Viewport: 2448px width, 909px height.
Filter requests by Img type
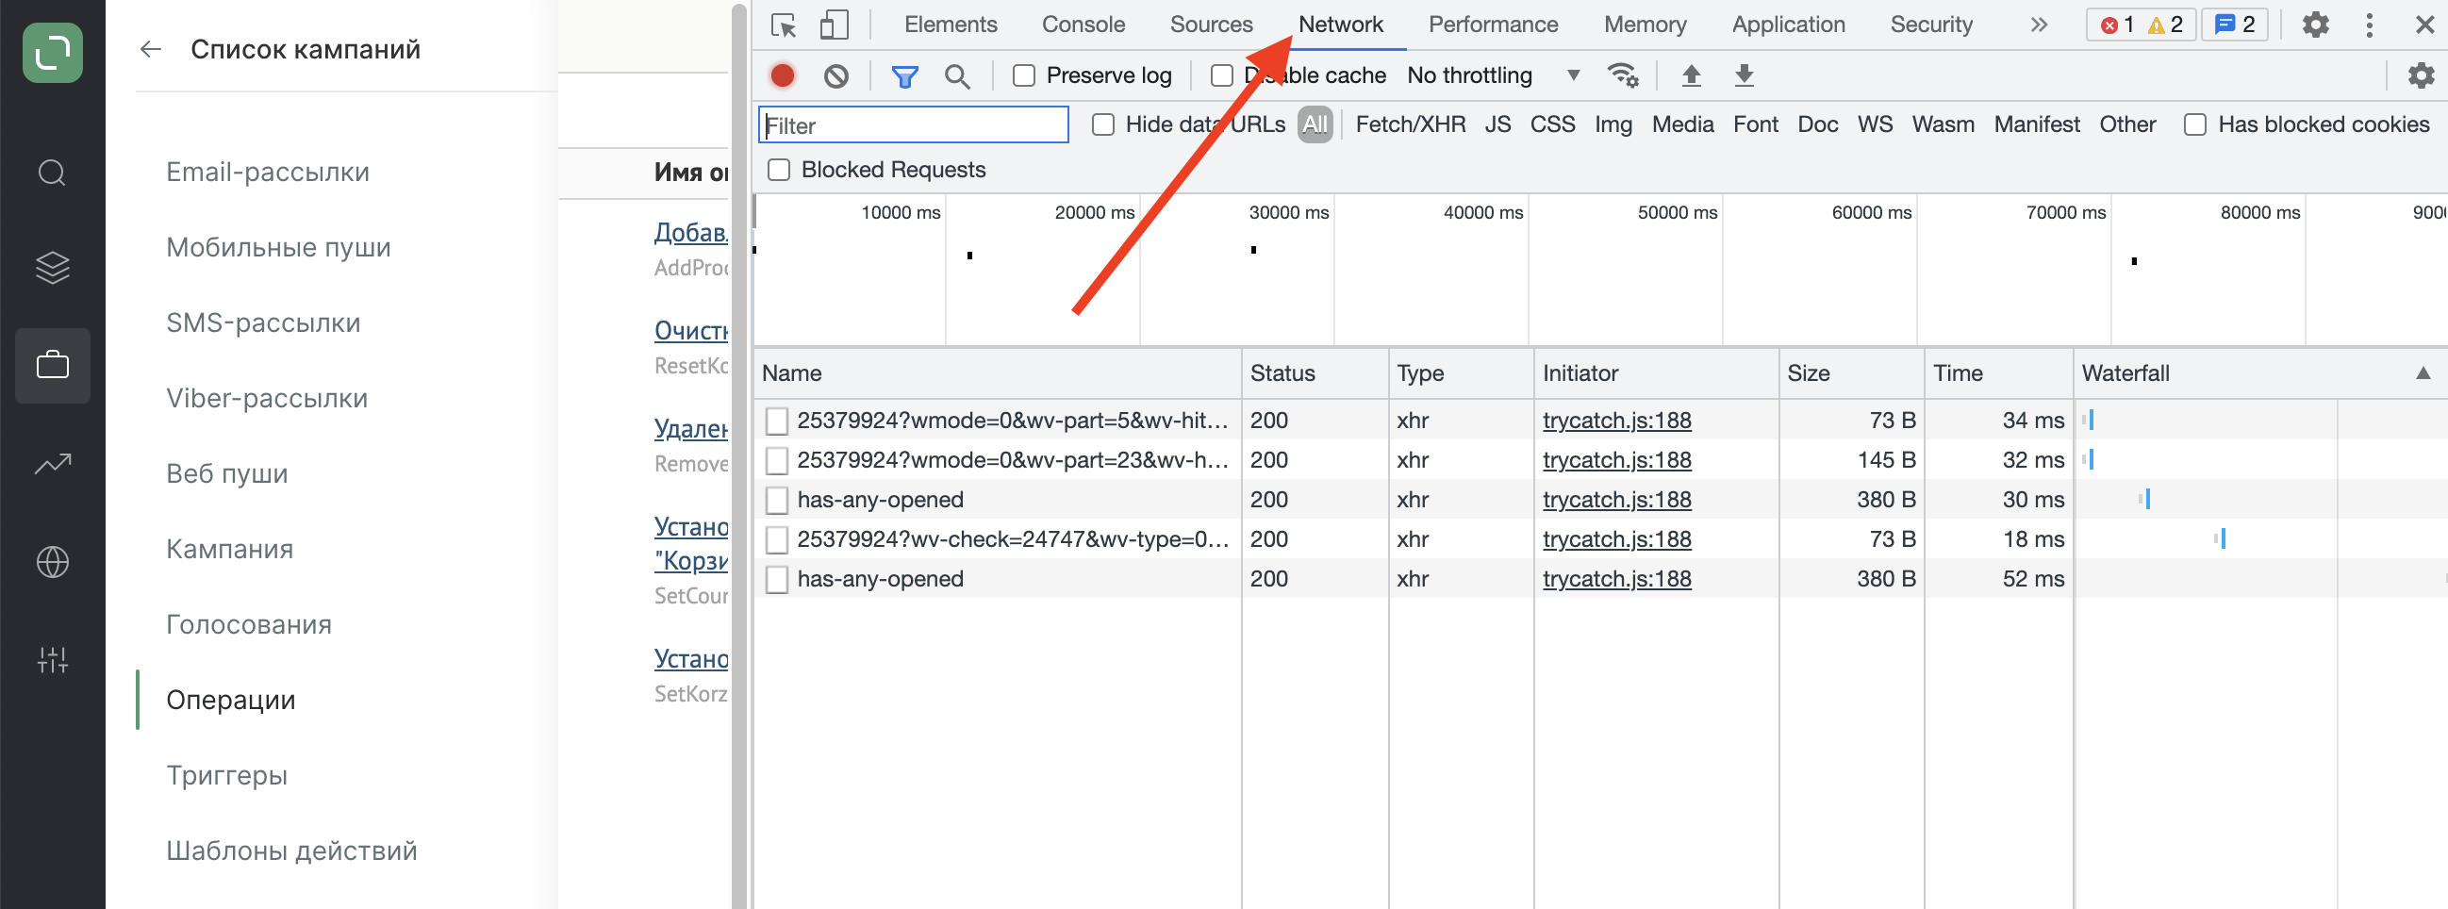tap(1613, 124)
